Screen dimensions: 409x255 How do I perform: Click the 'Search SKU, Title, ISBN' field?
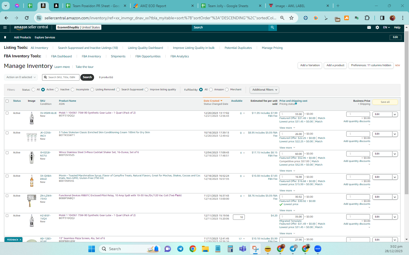tap(60, 77)
